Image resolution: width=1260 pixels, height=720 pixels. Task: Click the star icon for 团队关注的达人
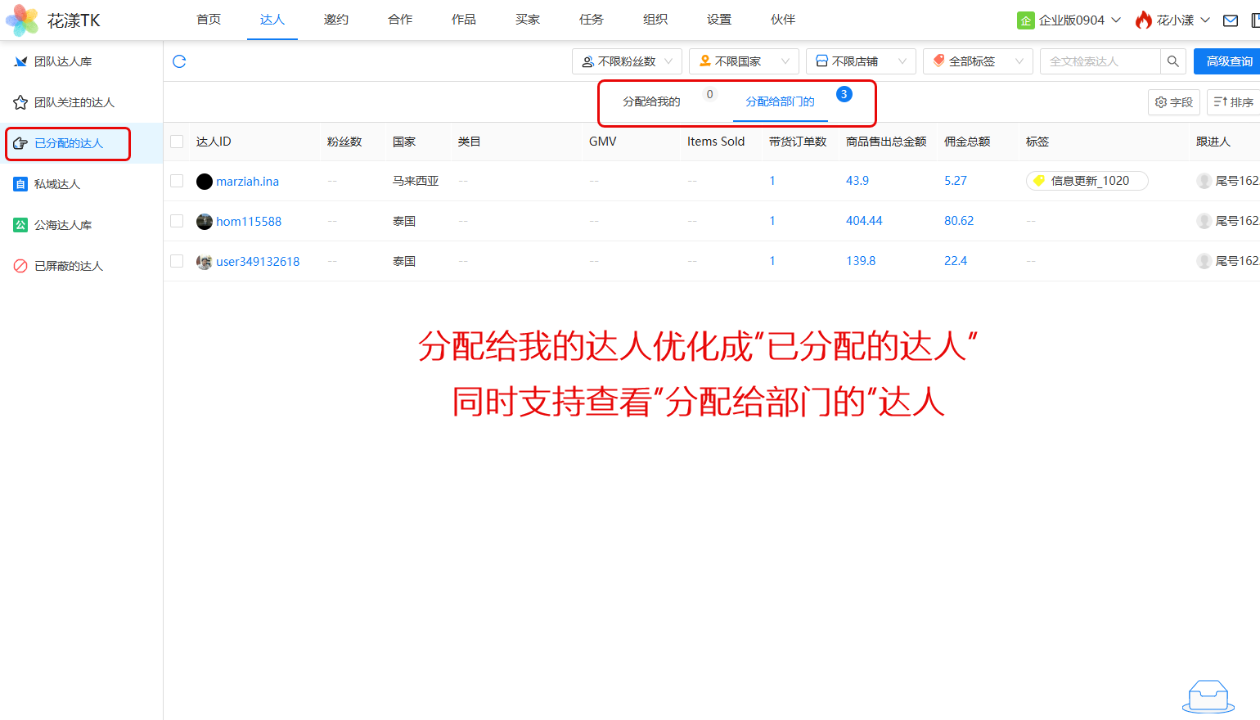click(20, 102)
